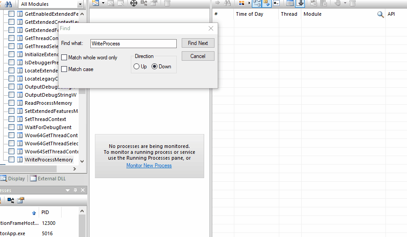Toggle the auto-scroll down arrow icon

(300, 3)
